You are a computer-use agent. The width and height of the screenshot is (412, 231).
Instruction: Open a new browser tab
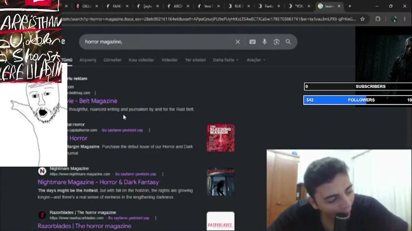350,6
